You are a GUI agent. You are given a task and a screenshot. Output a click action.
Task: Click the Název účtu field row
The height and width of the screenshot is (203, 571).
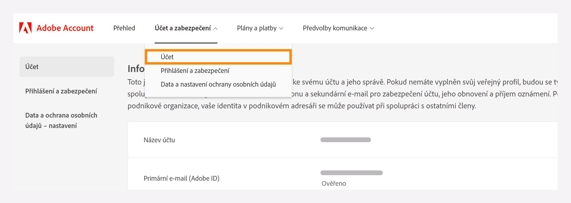pyautogui.click(x=159, y=140)
